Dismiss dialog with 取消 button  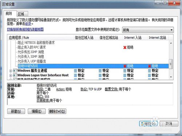click(169, 124)
